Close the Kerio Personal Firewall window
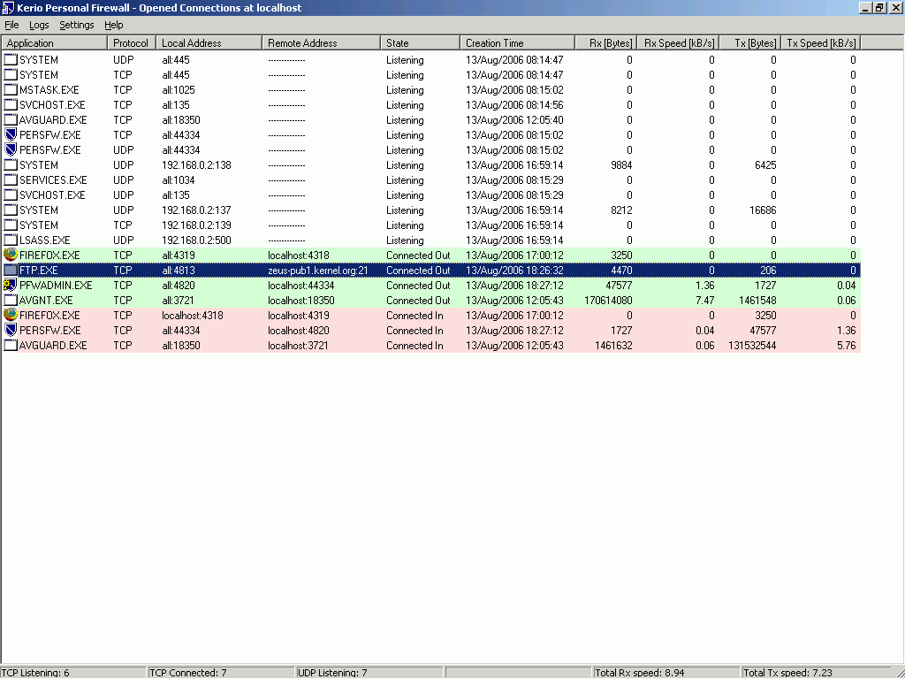Viewport: 905px width, 679px height. coord(896,8)
